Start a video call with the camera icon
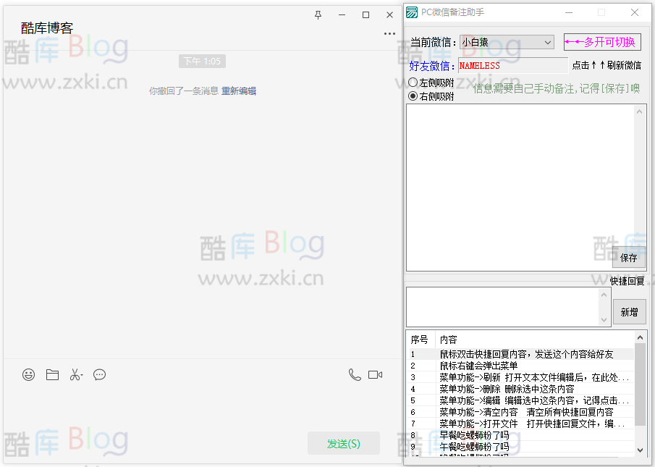This screenshot has height=467, width=655. (374, 374)
